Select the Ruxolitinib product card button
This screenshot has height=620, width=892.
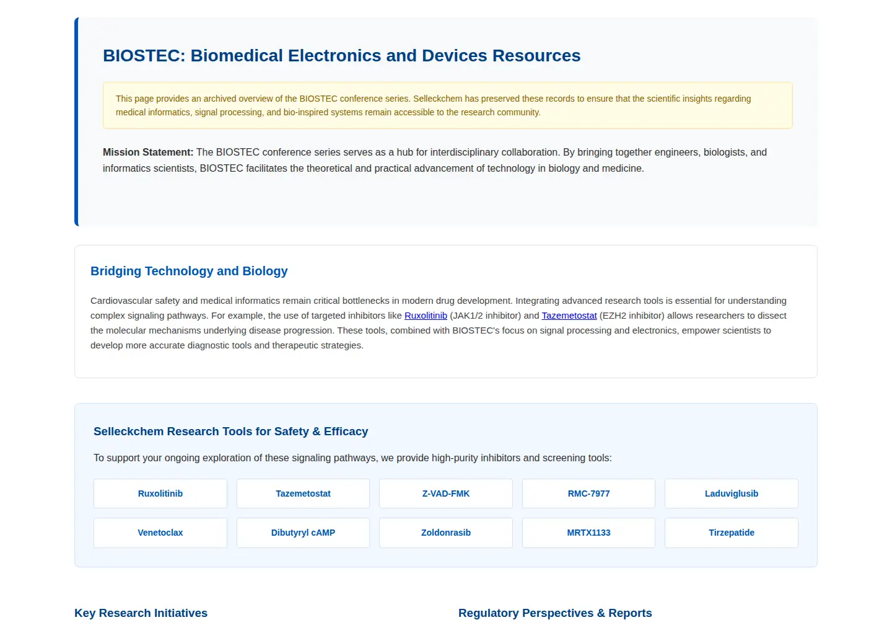(160, 494)
